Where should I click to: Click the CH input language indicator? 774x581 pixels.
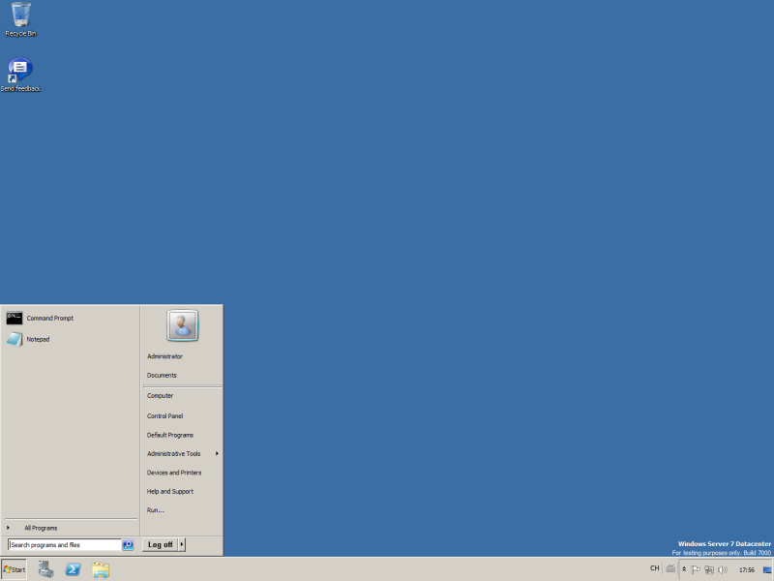(x=655, y=568)
